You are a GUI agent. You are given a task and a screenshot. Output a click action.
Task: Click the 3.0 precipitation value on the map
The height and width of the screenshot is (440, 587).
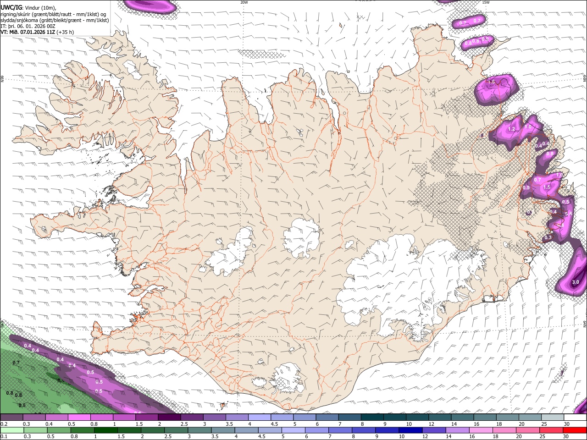tap(576, 282)
